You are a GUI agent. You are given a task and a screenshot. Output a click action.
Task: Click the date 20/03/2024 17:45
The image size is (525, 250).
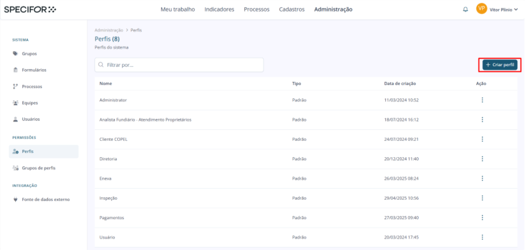401,237
